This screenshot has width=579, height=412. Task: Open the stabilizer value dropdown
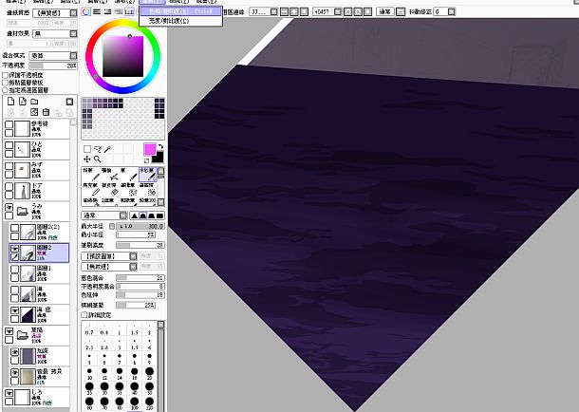(451, 11)
